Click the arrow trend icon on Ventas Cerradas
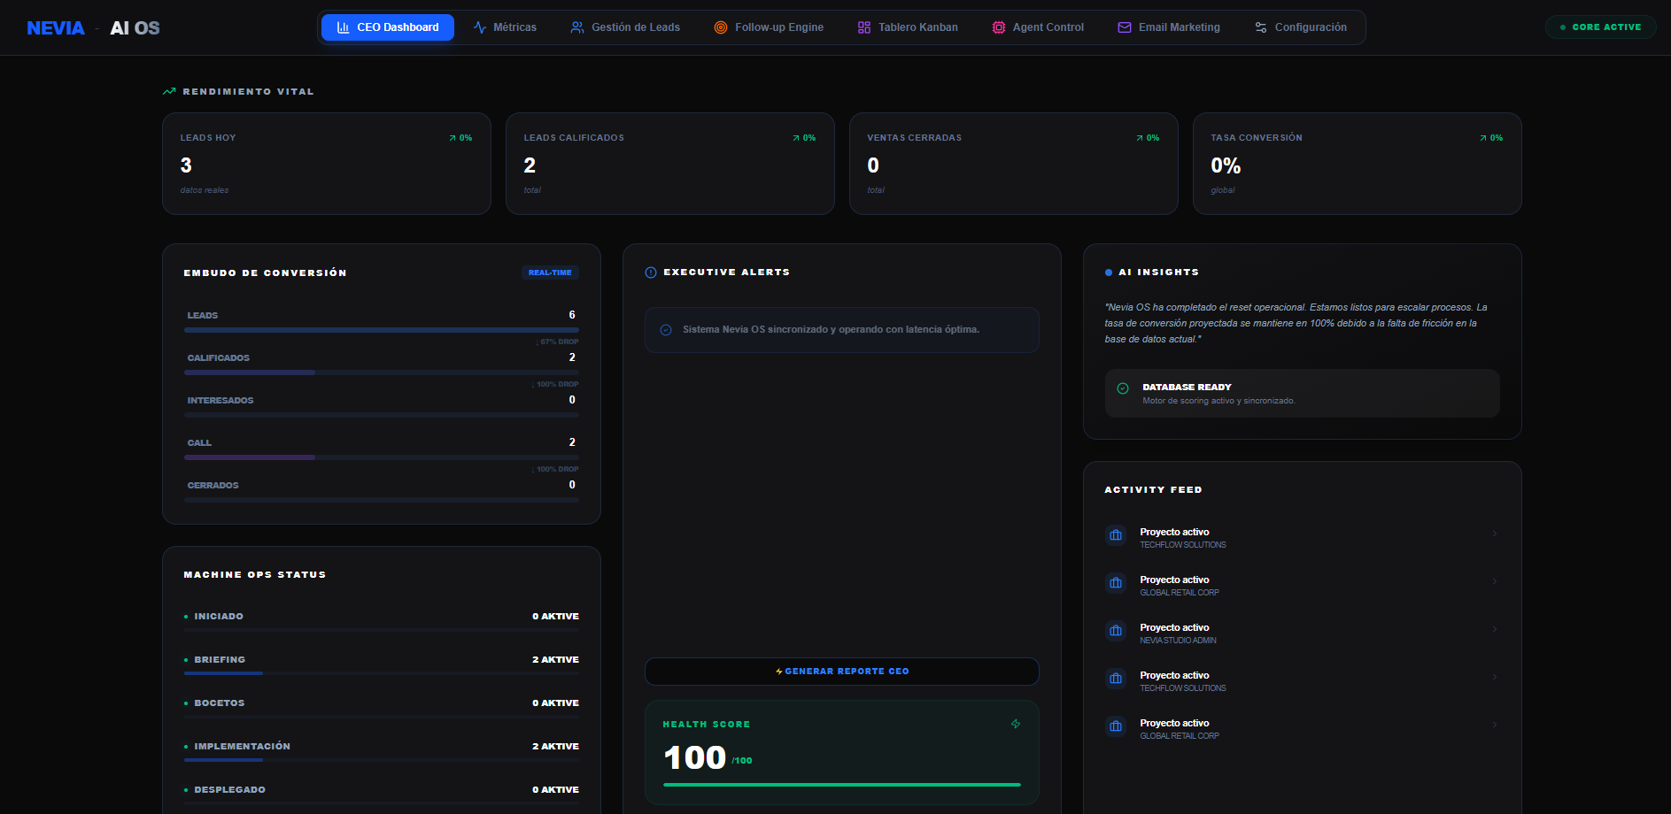The height and width of the screenshot is (814, 1671). pyautogui.click(x=1140, y=138)
